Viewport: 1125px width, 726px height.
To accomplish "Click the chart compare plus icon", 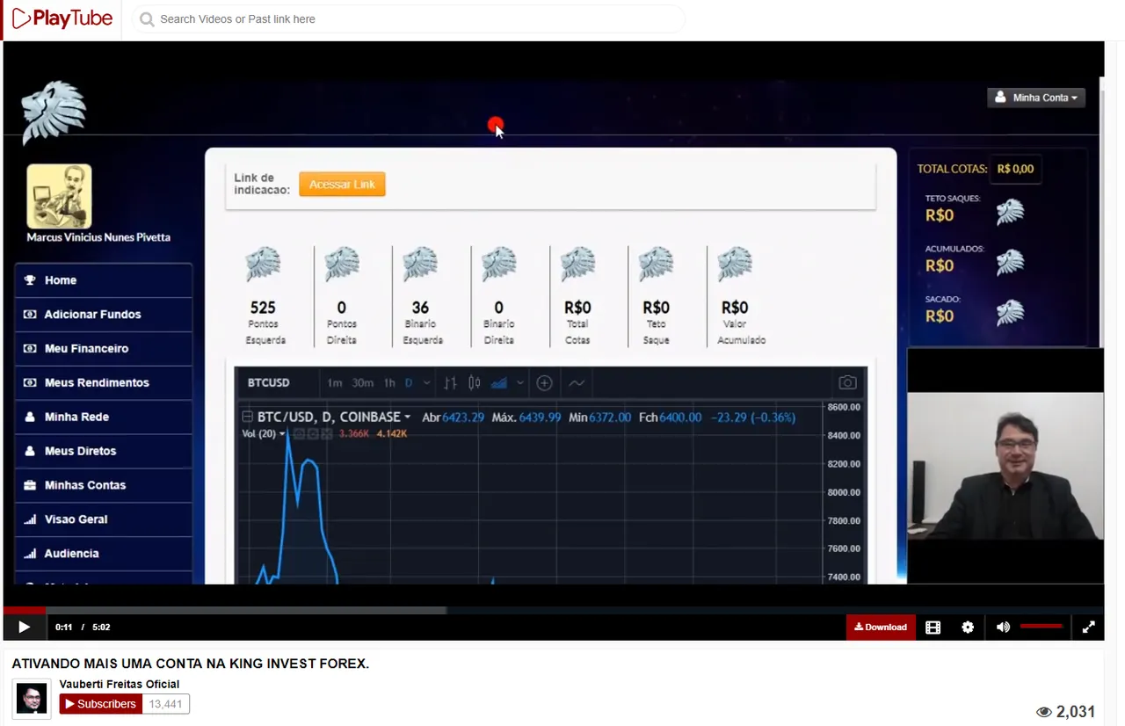I will (544, 383).
